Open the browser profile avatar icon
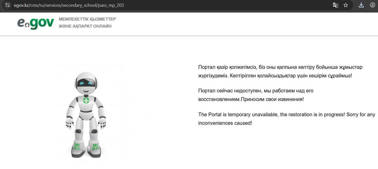Image resolution: width=378 pixels, height=169 pixels. pos(372,5)
